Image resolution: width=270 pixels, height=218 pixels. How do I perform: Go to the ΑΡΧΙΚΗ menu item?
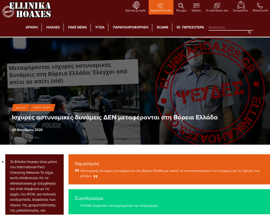tap(32, 27)
